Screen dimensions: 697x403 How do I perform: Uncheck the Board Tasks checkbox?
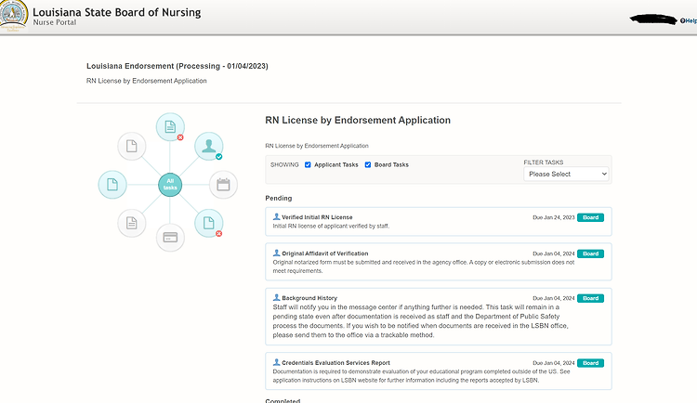368,165
